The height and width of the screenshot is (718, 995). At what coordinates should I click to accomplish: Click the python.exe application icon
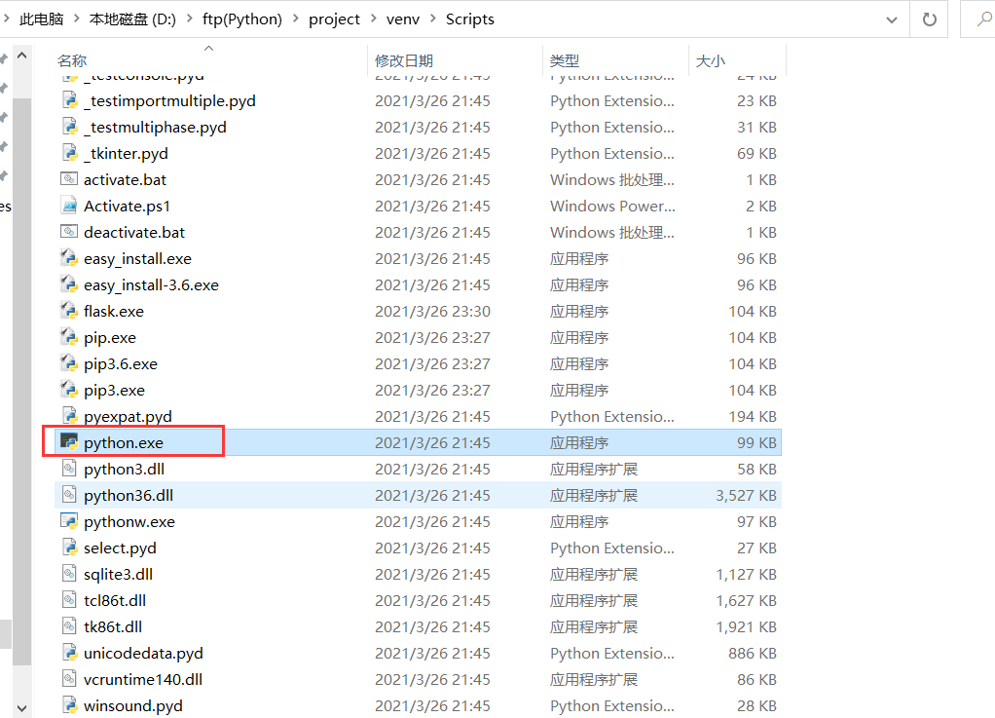tap(69, 442)
